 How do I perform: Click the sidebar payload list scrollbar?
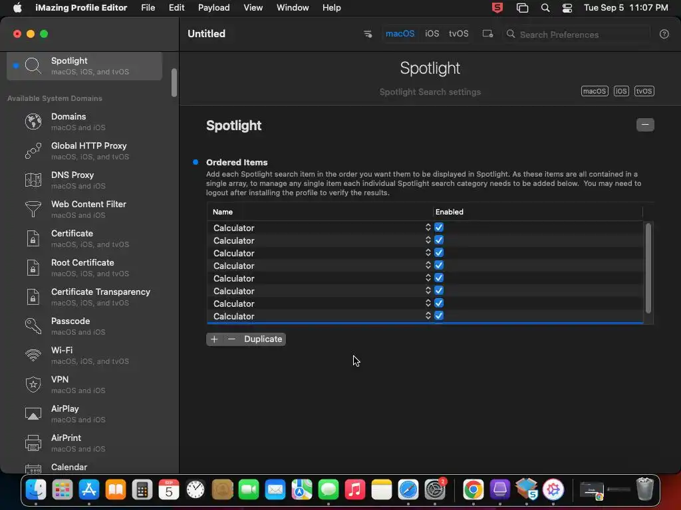coord(174,82)
